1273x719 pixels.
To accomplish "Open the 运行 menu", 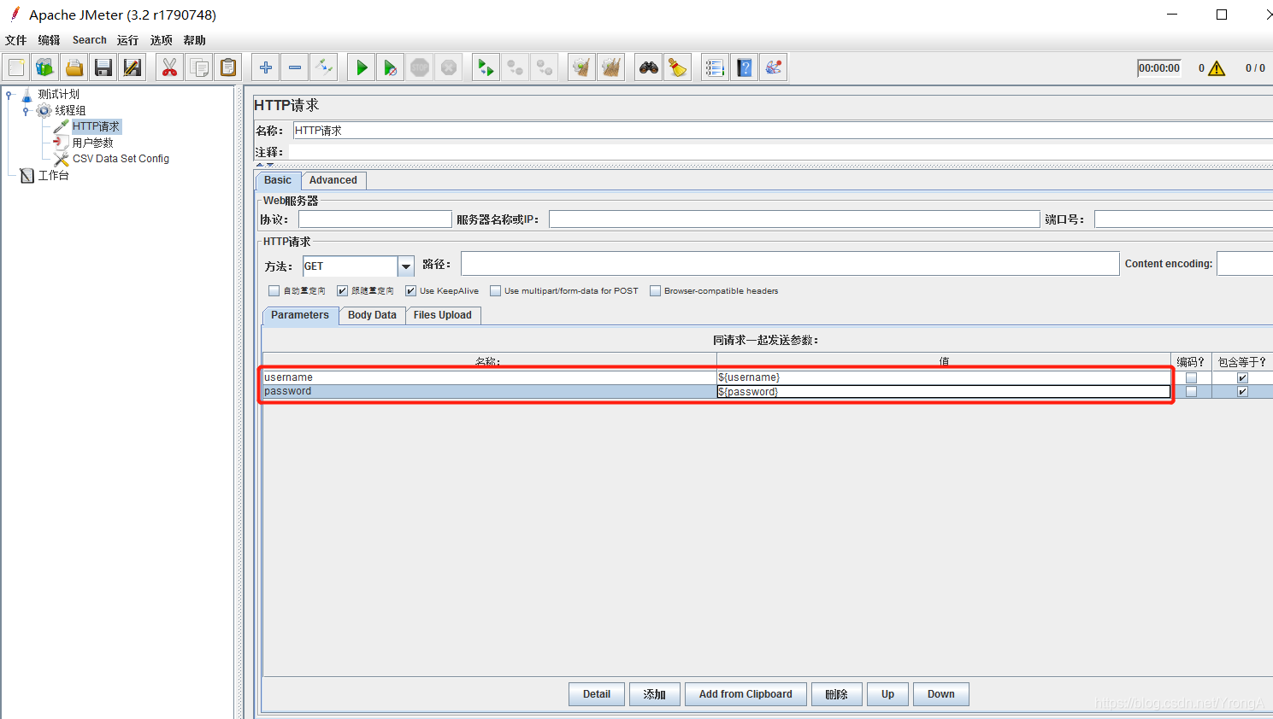I will pos(127,40).
